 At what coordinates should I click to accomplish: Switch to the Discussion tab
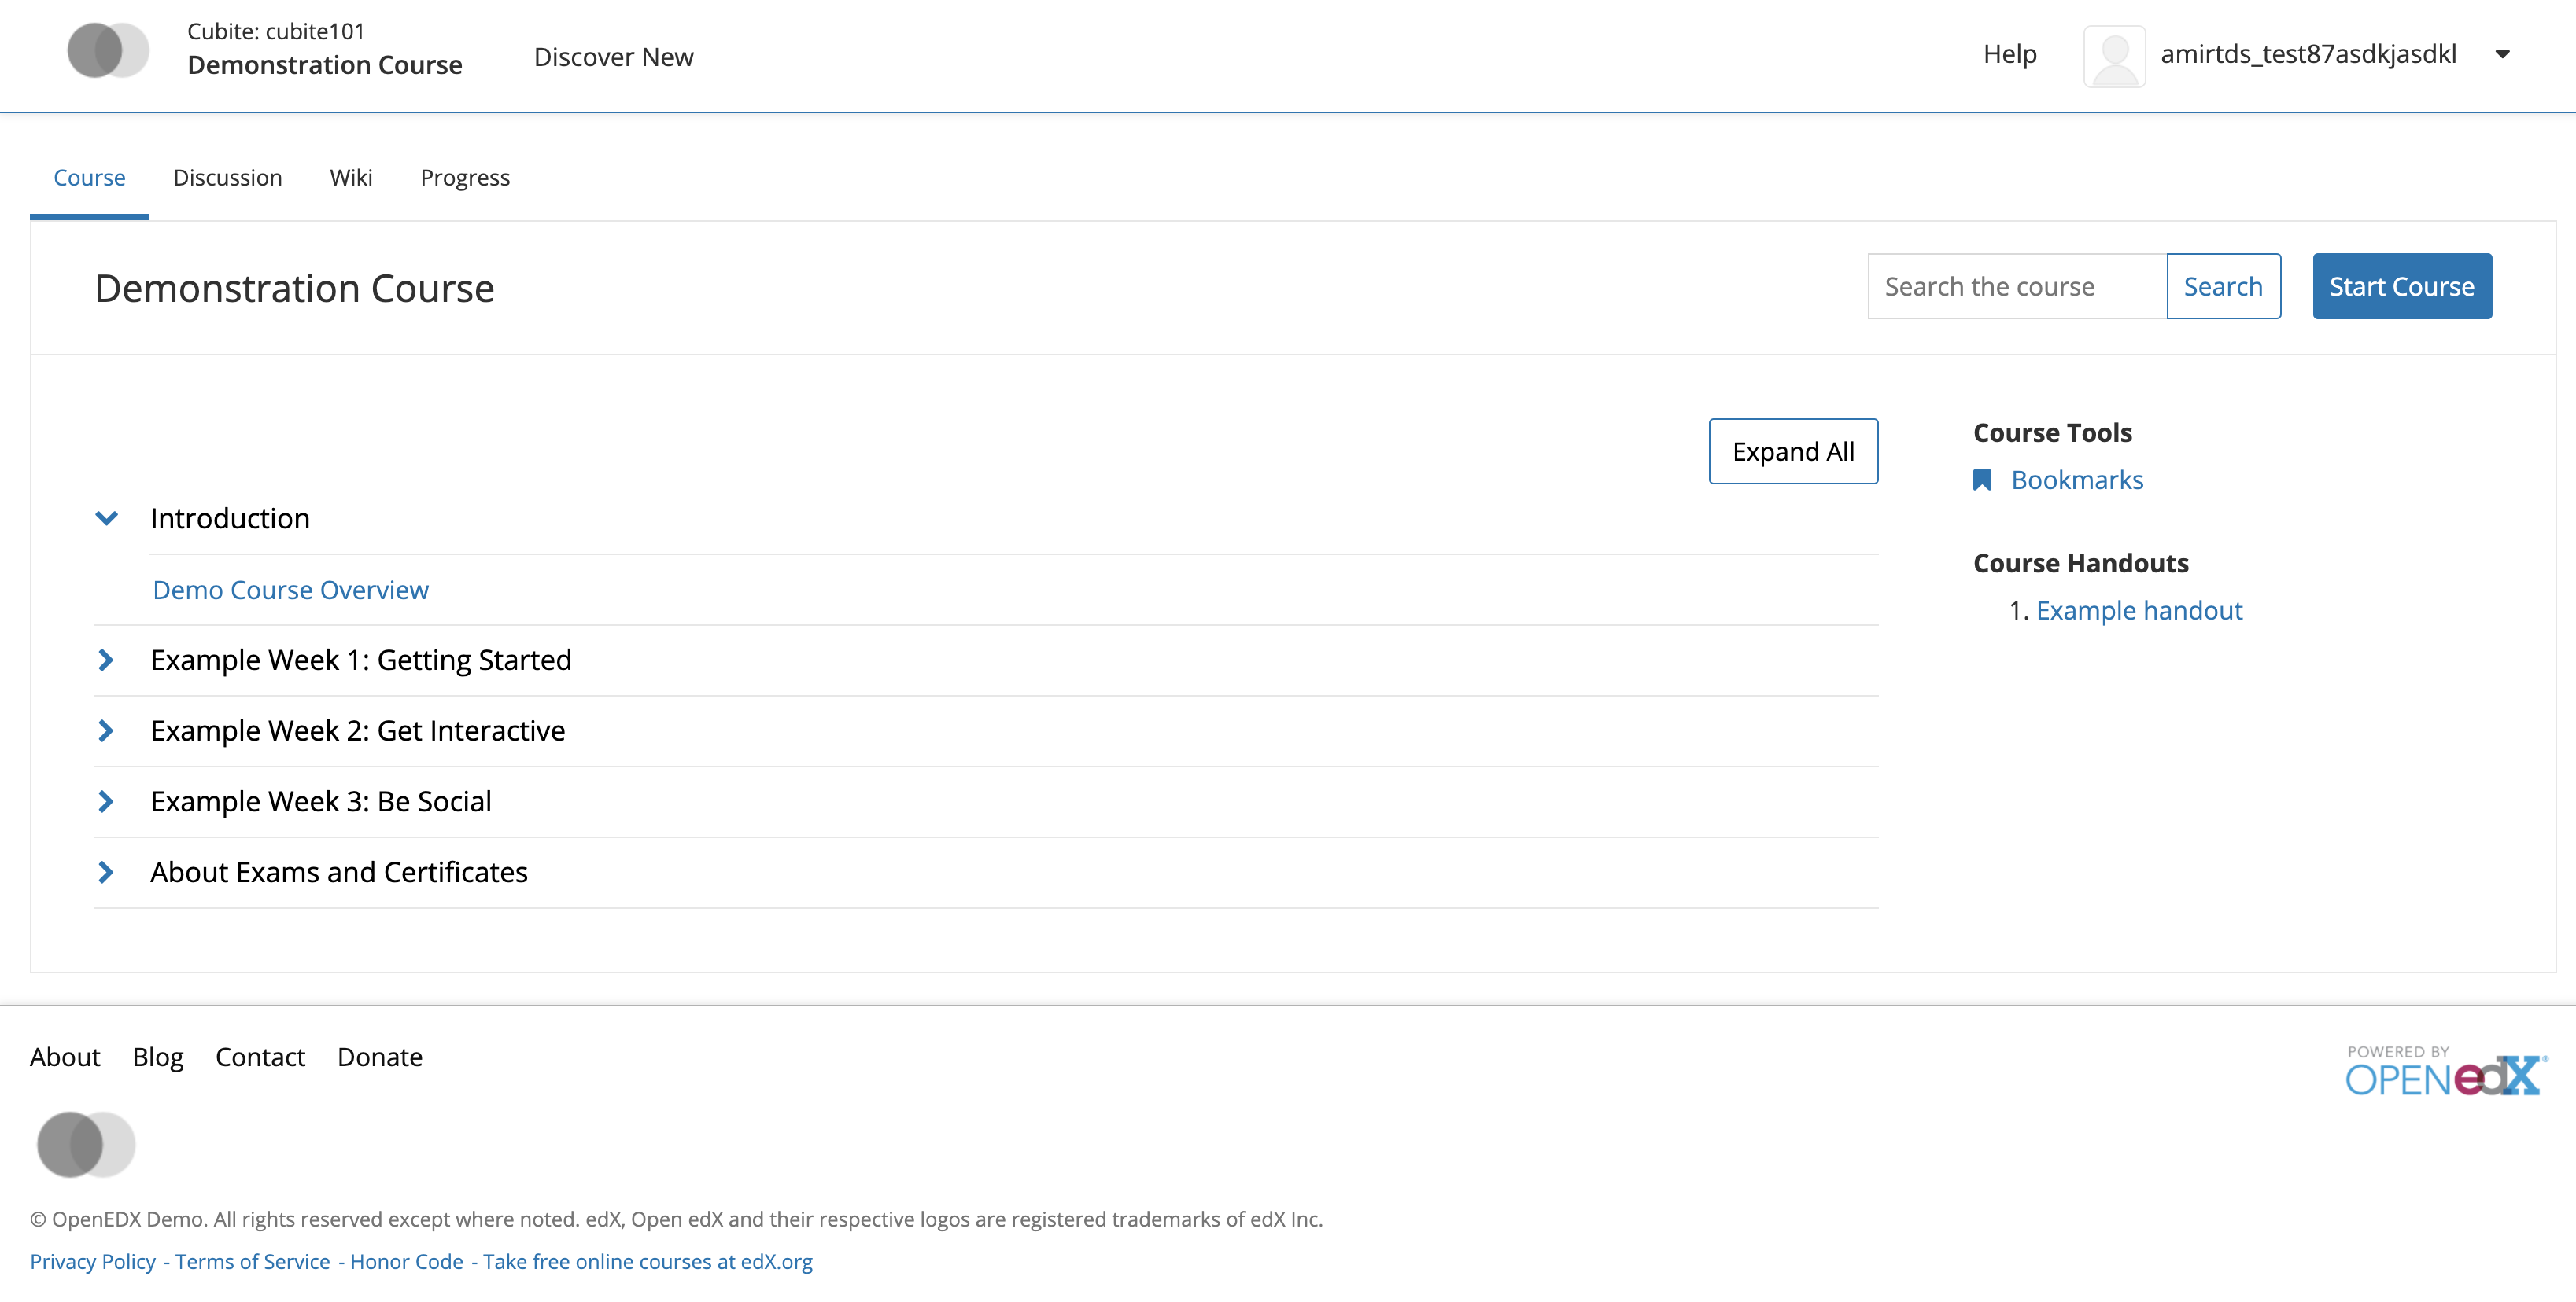[x=227, y=178]
